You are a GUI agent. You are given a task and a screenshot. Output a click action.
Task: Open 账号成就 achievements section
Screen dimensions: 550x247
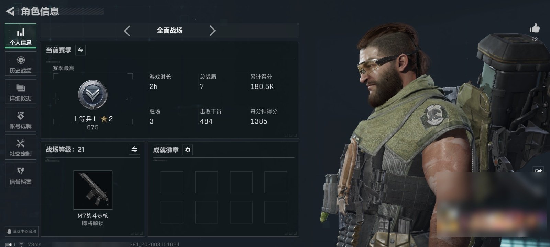(x=21, y=119)
